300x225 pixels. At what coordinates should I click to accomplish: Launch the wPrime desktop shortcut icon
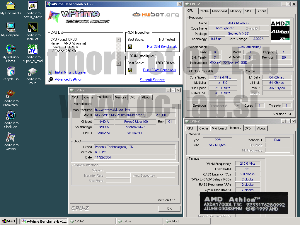11,137
